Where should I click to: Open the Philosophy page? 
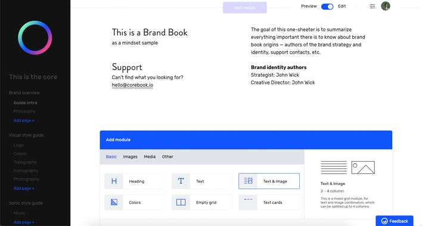(x=24, y=111)
